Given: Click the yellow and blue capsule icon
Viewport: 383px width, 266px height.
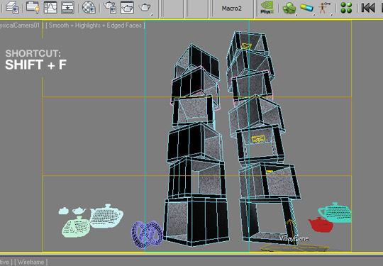Looking at the screenshot, I should (306, 8).
